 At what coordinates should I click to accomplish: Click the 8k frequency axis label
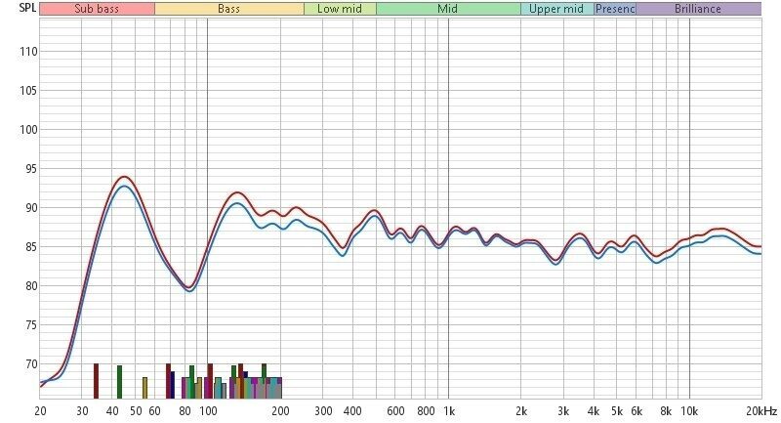666,411
